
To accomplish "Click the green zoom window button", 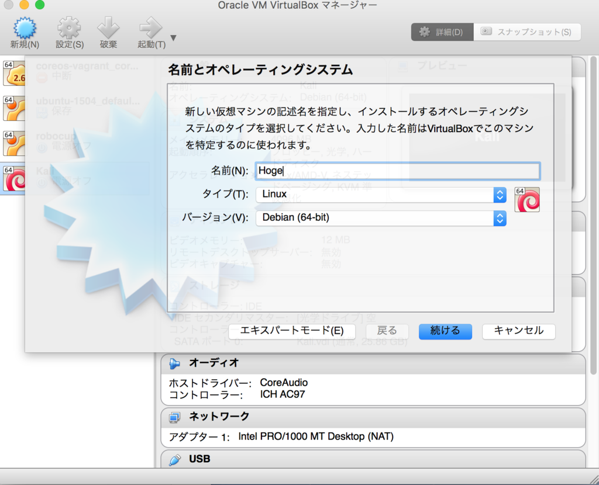I will (40, 5).
